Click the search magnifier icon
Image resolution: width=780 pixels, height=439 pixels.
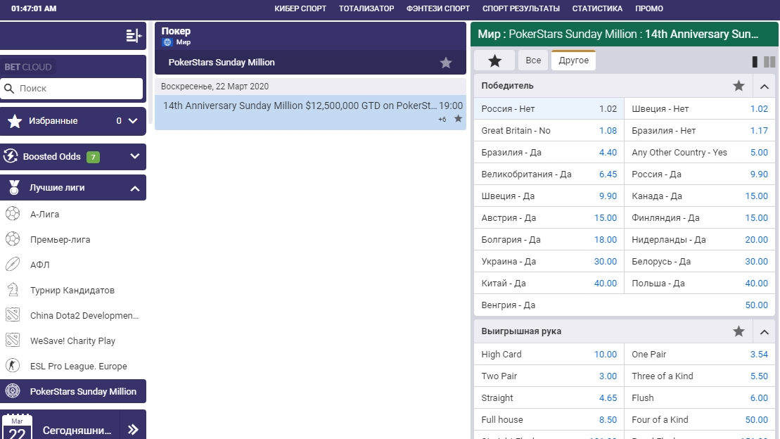pos(9,89)
